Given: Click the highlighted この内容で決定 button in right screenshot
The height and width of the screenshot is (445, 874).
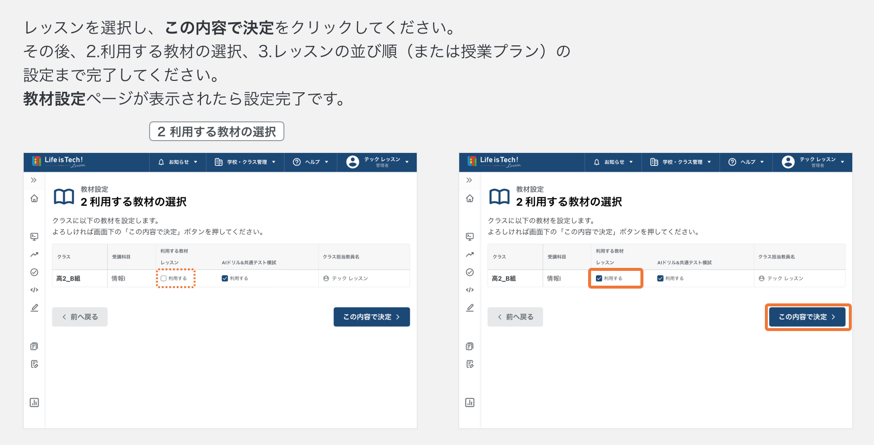Looking at the screenshot, I should pos(807,317).
